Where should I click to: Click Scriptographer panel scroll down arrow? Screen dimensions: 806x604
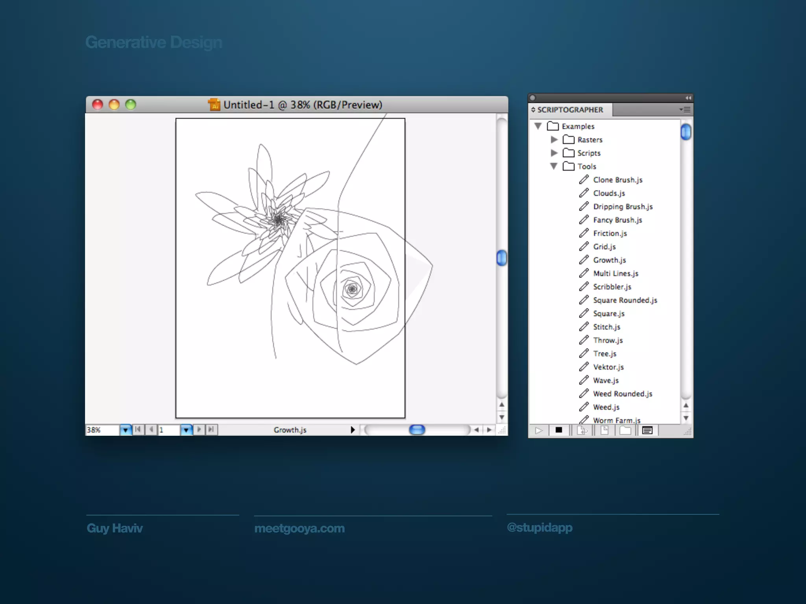[686, 418]
